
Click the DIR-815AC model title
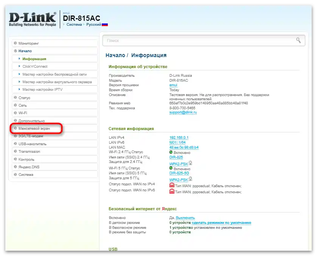coord(81,18)
